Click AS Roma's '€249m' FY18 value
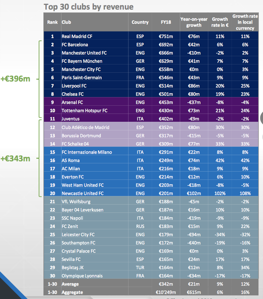 pyautogui.click(x=166, y=160)
